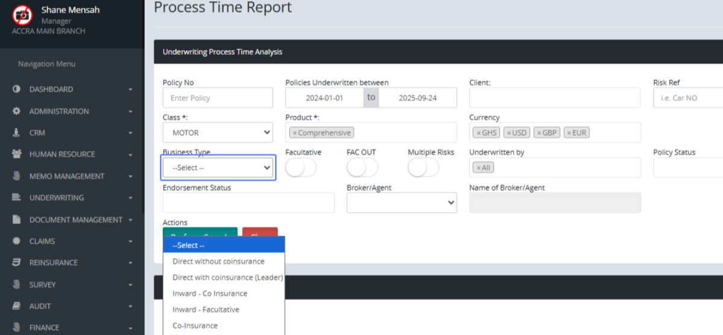
Task: Click the Claims icon in sidebar
Action: pyautogui.click(x=16, y=241)
